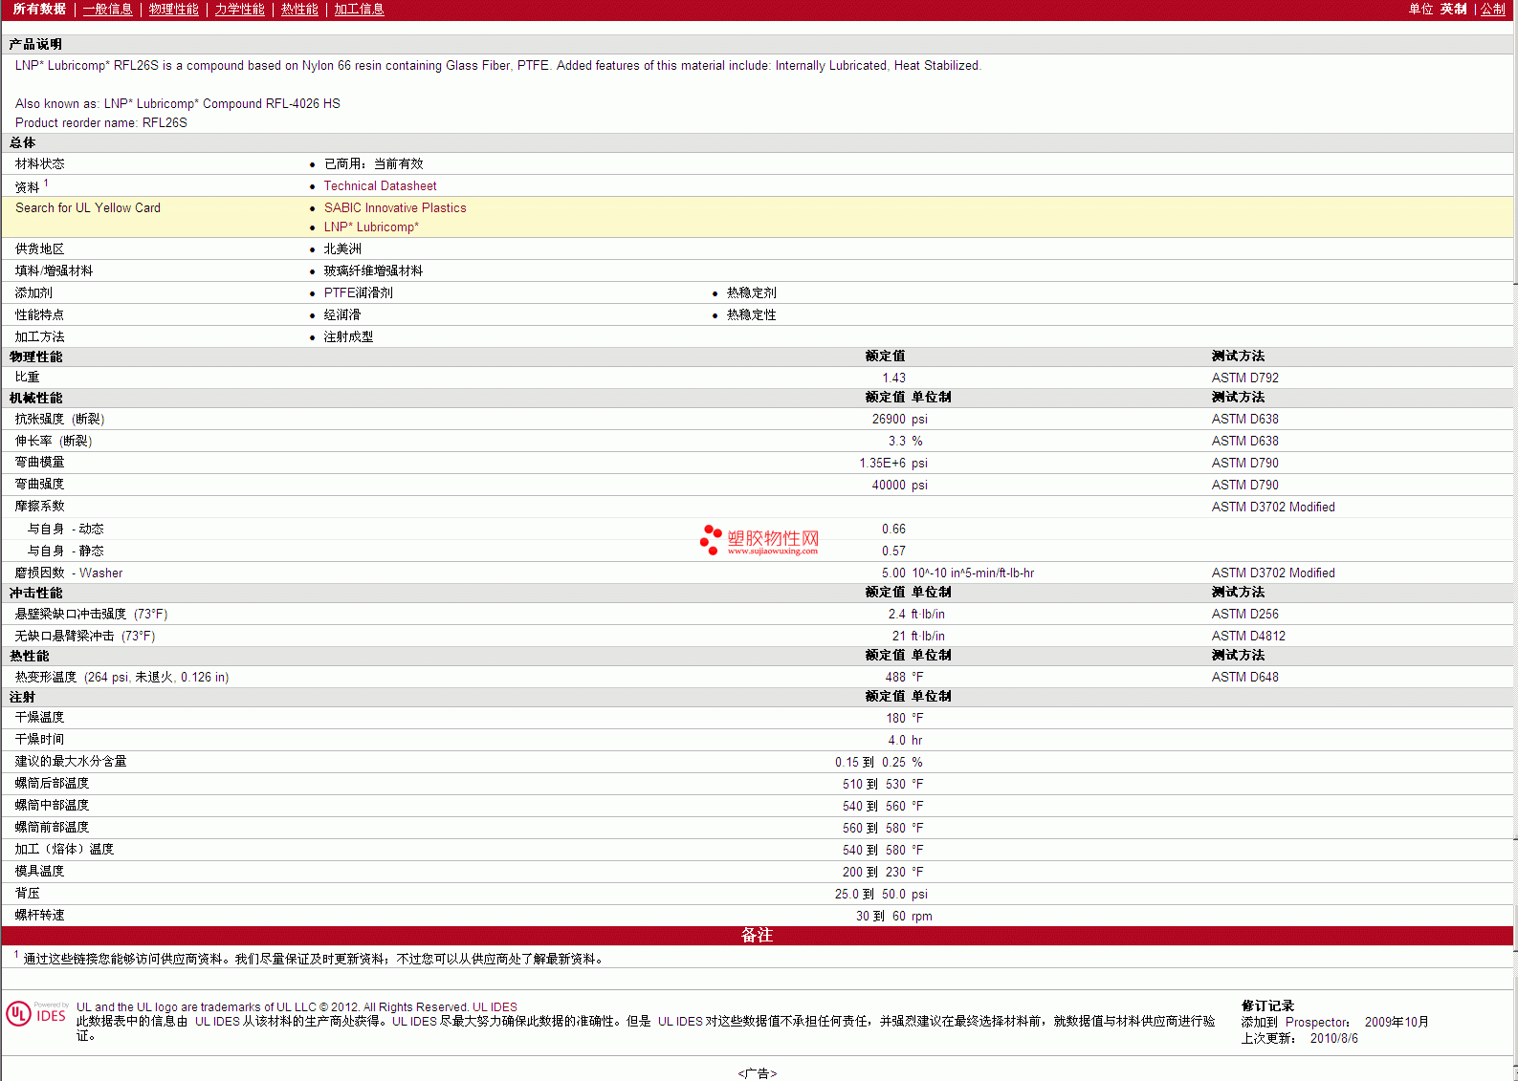Viewport: 1518px width, 1081px height.
Task: Click the 弯曲强度 value 40000
Action: coord(889,486)
